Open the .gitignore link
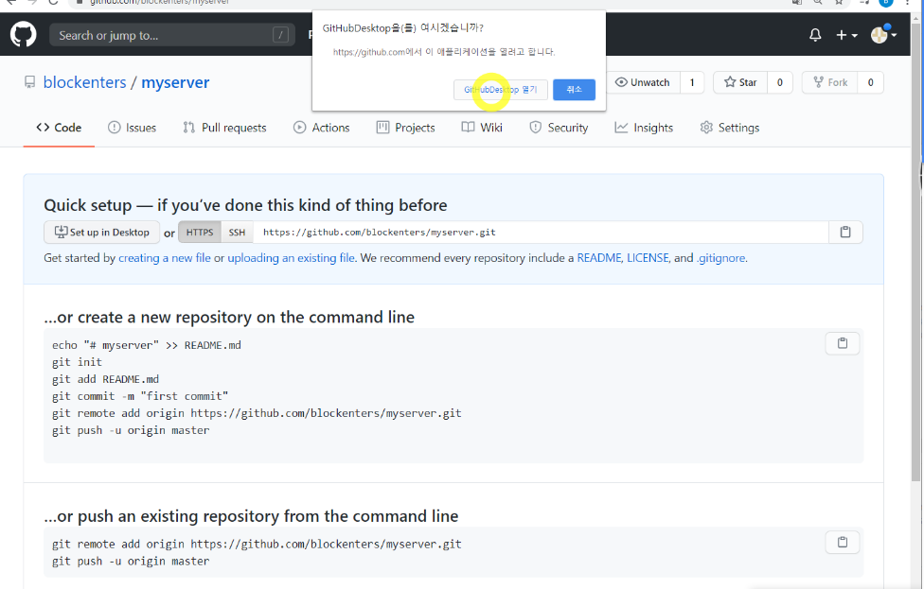Viewport: 924px width, 589px height. coord(720,258)
